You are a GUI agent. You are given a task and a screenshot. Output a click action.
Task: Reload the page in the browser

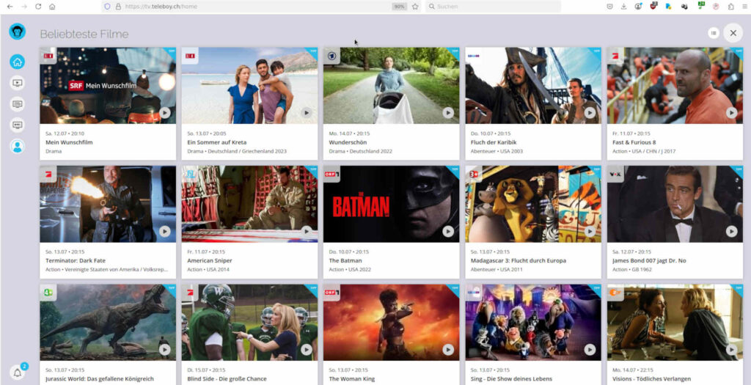38,6
